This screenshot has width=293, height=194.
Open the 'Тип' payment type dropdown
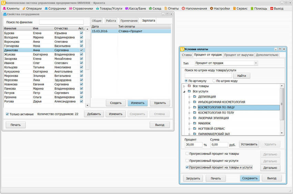pyautogui.click(x=255, y=63)
